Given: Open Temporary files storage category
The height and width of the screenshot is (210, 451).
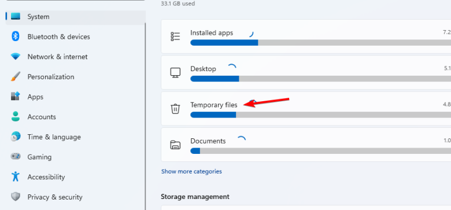Looking at the screenshot, I should click(x=306, y=109).
